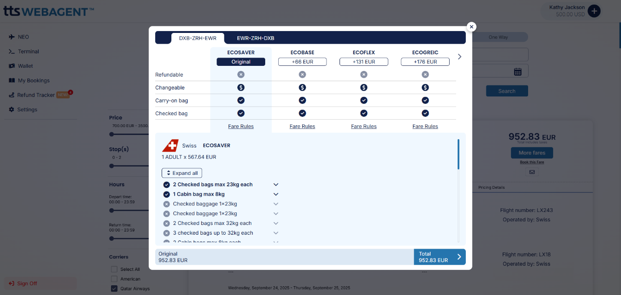Screen dimensions: 621x295
Task: Open Fare Rules for ECOFLEX
Action: point(364,126)
